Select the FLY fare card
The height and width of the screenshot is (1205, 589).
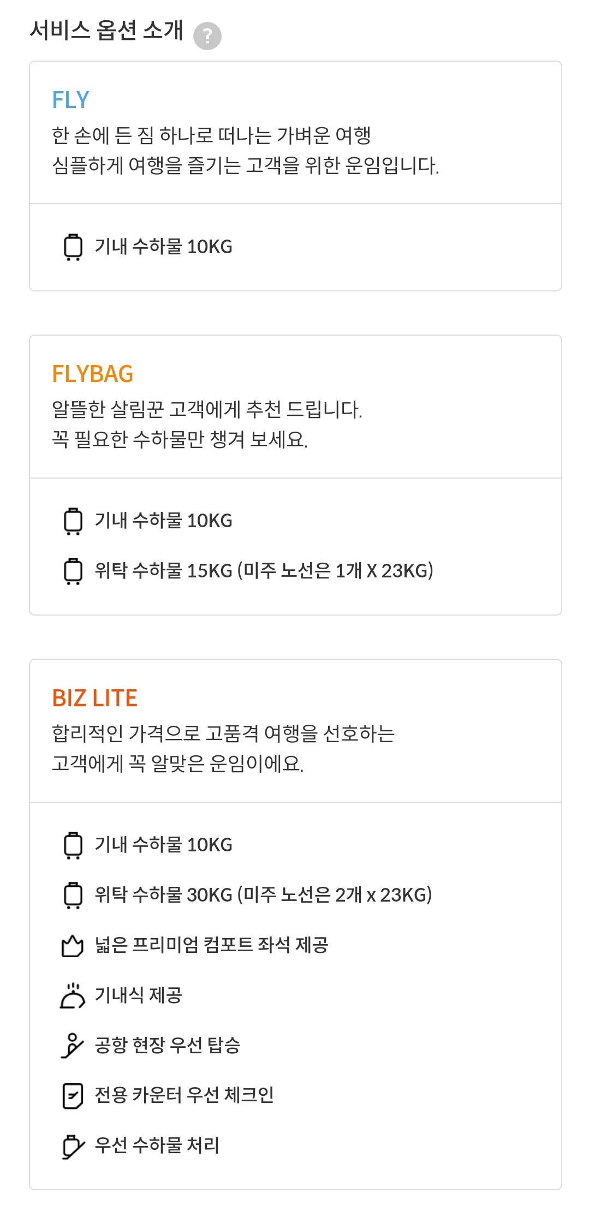(x=295, y=176)
